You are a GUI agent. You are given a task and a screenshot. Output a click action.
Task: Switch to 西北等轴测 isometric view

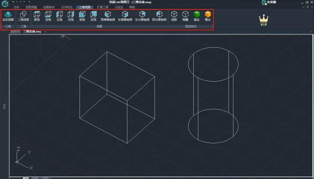159,16
